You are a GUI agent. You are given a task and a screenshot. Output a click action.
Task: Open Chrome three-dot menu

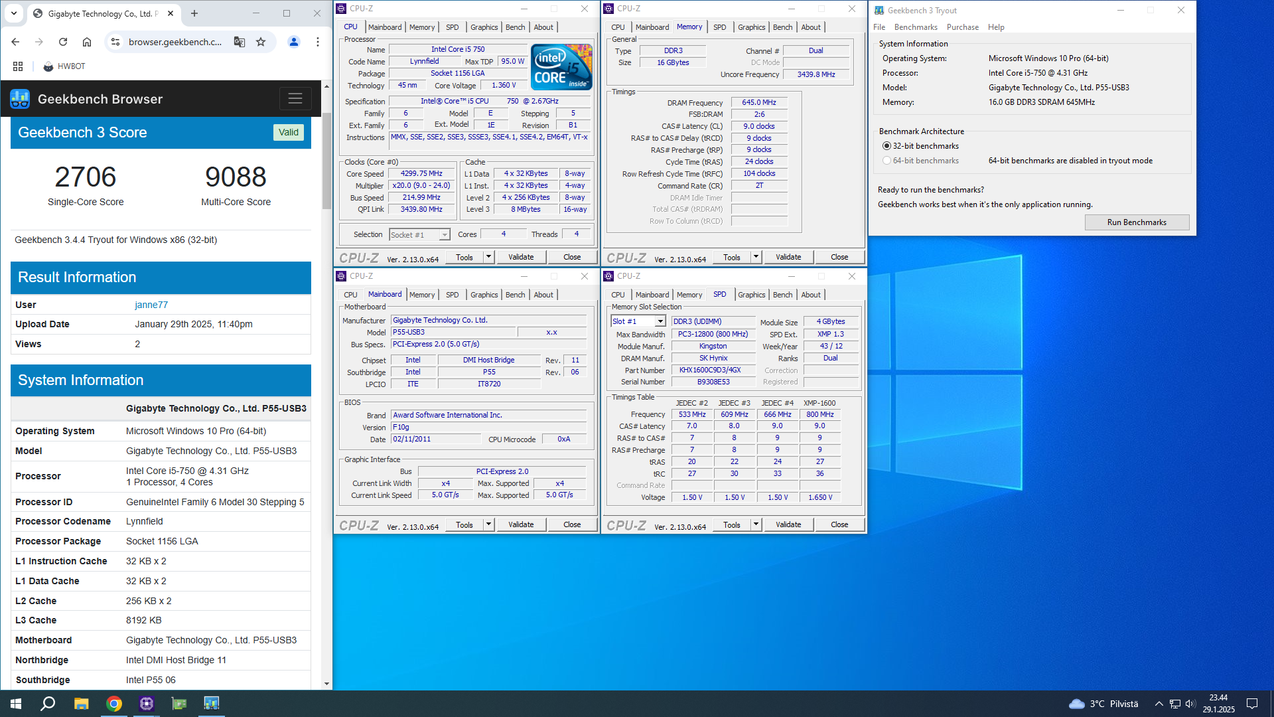click(318, 42)
